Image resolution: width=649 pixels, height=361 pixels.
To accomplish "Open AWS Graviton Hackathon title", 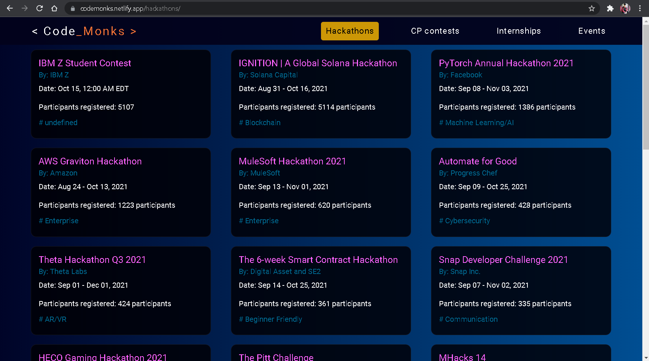I will (x=90, y=161).
